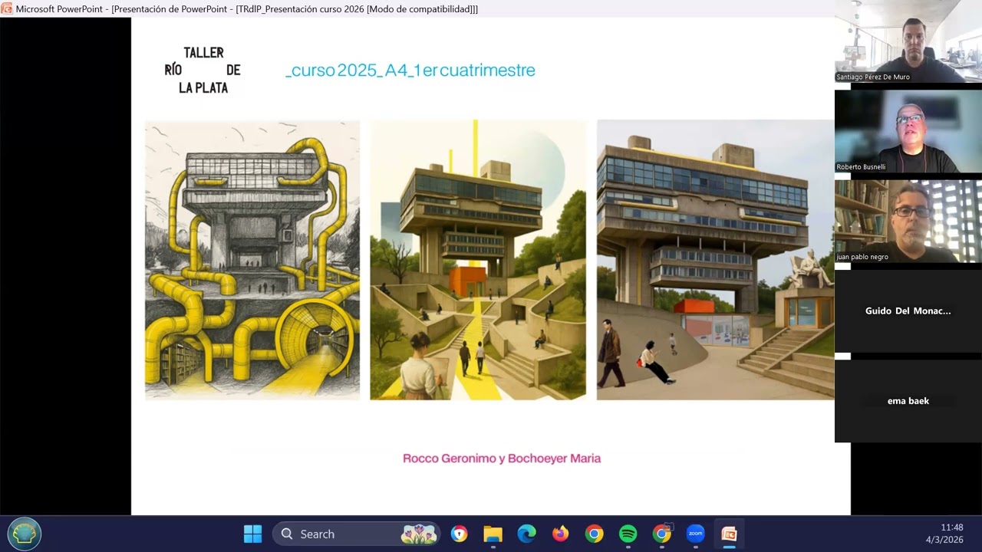Switch to Zoom from the taskbar
This screenshot has width=982, height=552.
[x=696, y=534]
